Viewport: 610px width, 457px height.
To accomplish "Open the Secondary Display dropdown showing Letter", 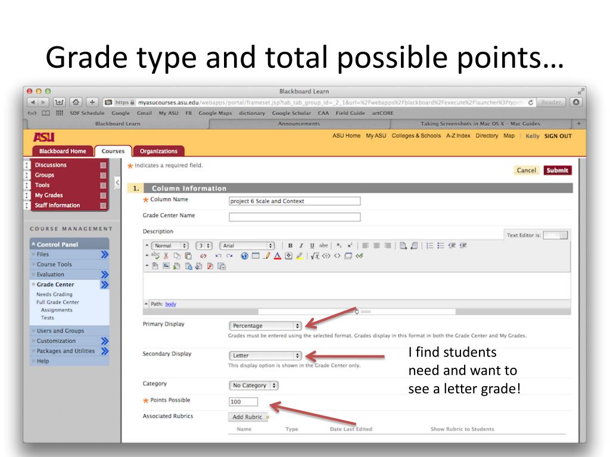I will click(x=265, y=356).
